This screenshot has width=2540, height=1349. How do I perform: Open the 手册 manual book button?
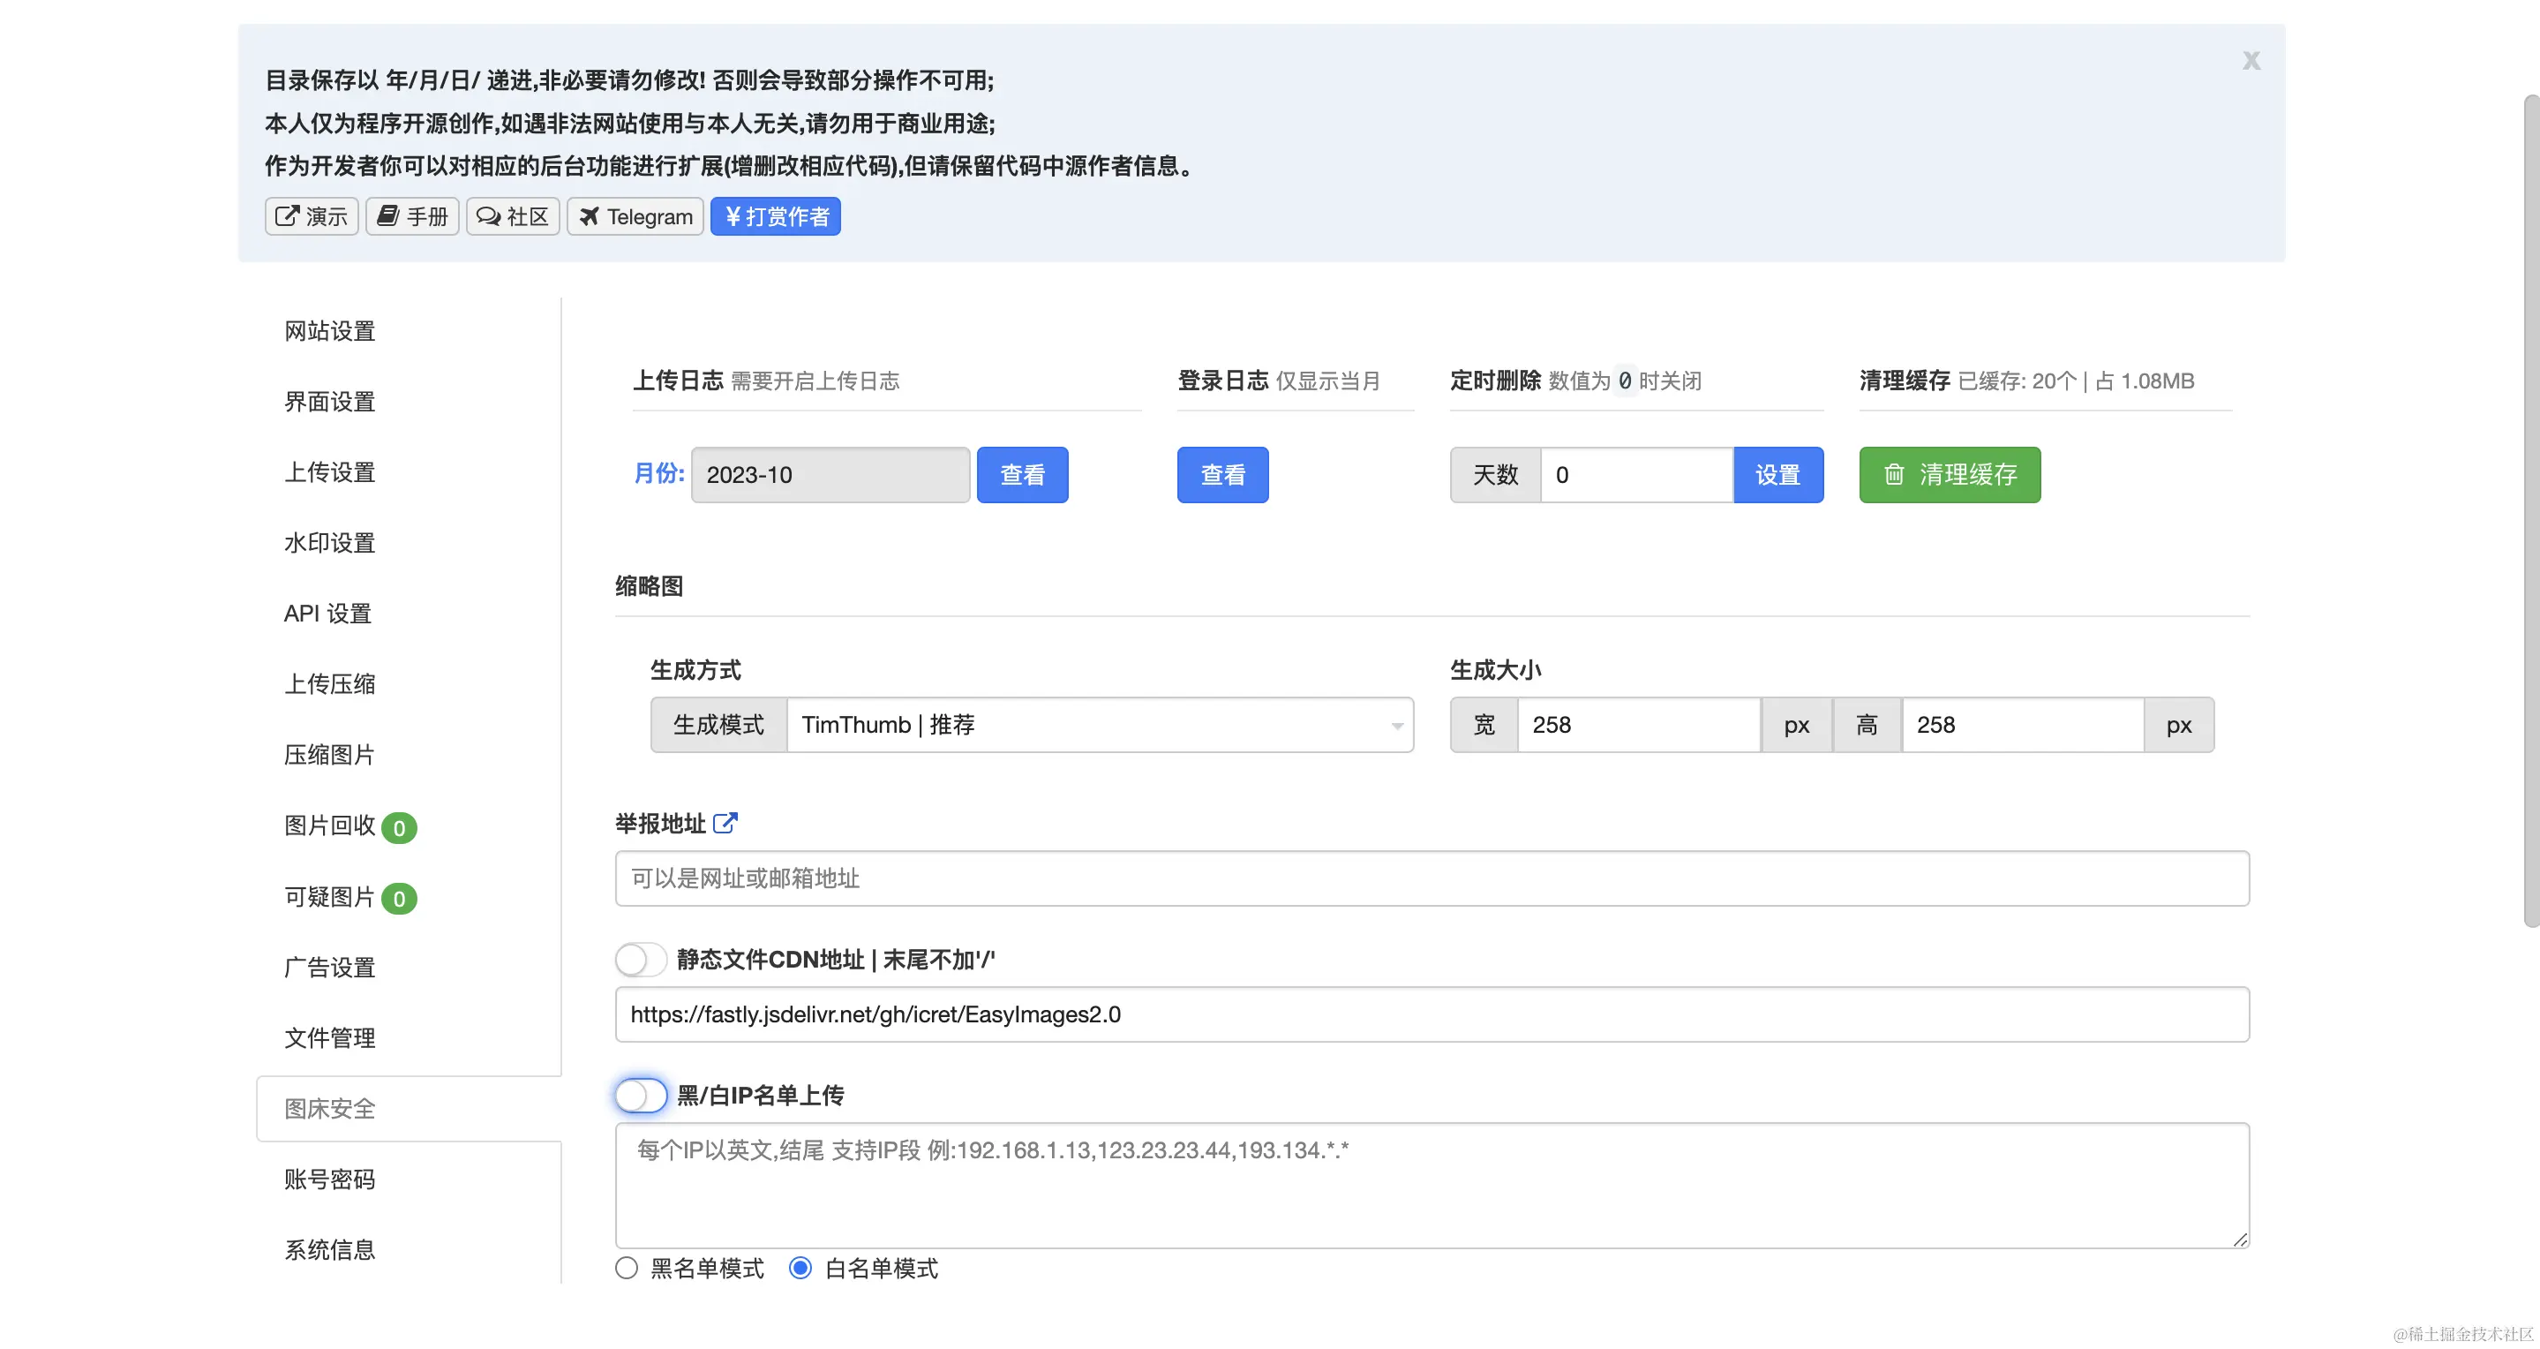click(x=412, y=216)
